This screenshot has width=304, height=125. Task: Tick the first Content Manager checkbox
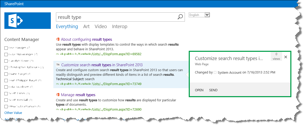coord(6,48)
